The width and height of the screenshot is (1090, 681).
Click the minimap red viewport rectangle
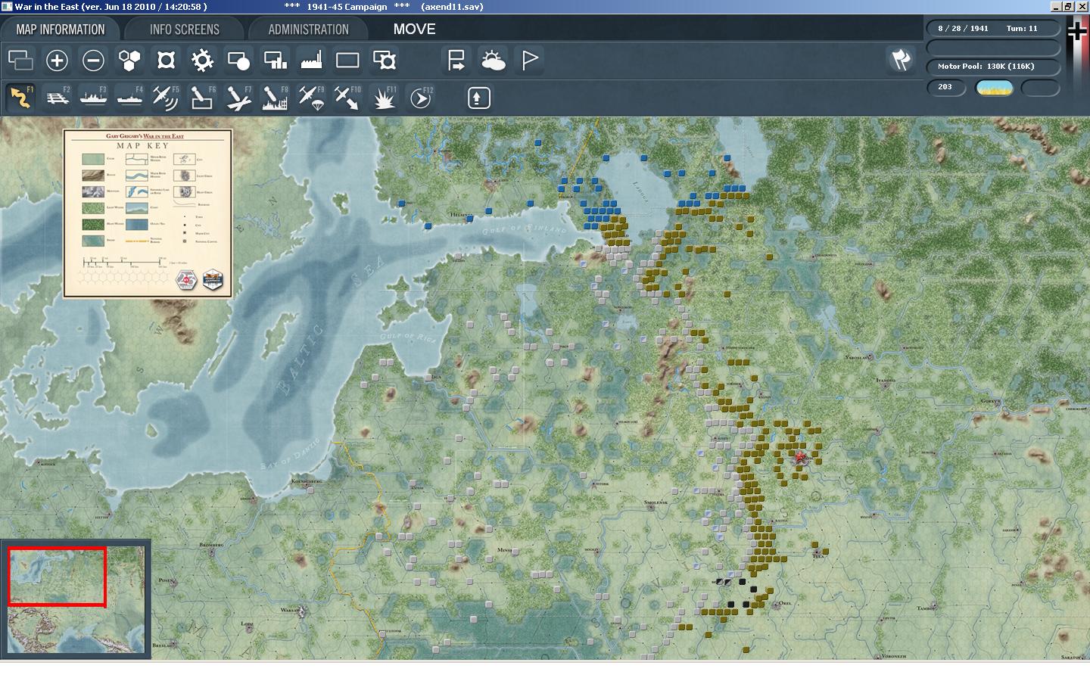pyautogui.click(x=57, y=577)
